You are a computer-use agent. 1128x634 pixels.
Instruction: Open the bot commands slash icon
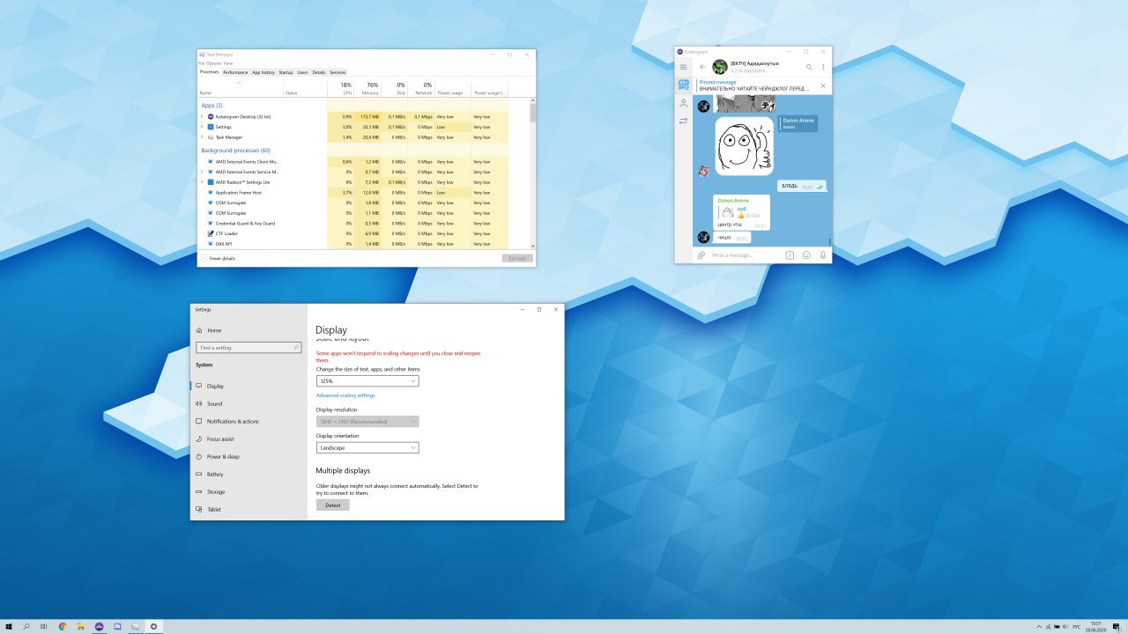(790, 254)
